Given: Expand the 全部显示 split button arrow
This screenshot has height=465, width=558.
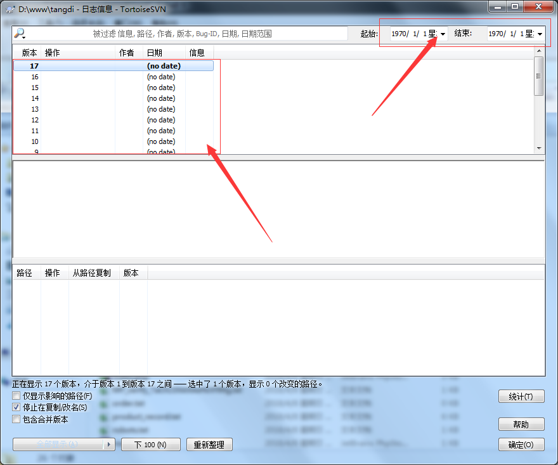Looking at the screenshot, I should click(109, 444).
